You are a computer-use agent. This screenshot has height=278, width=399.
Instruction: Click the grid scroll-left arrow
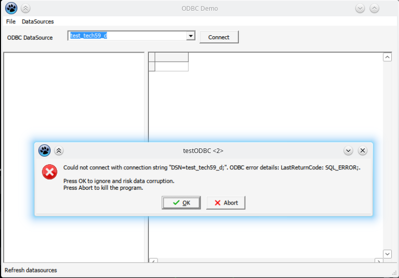pos(153,261)
